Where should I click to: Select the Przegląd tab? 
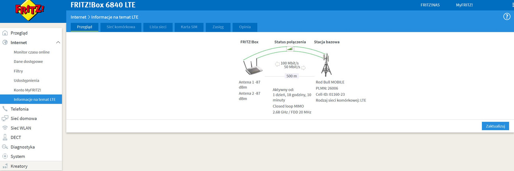(85, 27)
